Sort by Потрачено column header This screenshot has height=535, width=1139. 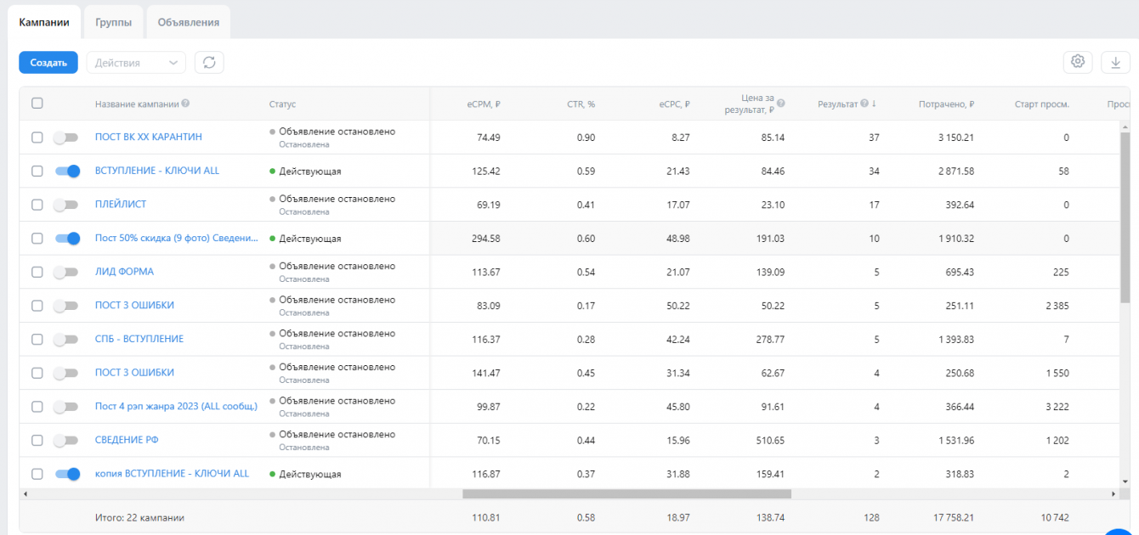[x=945, y=104]
